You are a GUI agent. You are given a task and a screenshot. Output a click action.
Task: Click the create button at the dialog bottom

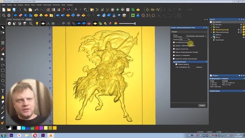click(x=202, y=105)
